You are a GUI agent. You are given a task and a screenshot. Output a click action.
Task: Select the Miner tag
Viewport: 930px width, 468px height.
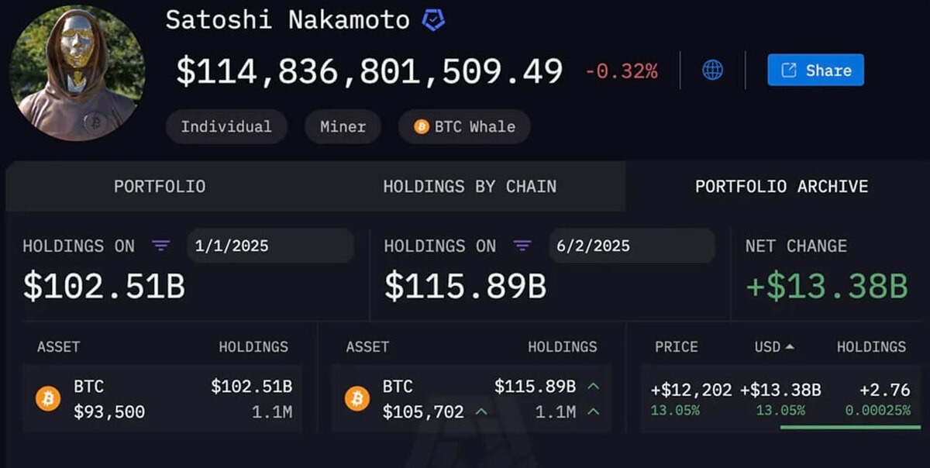click(343, 127)
